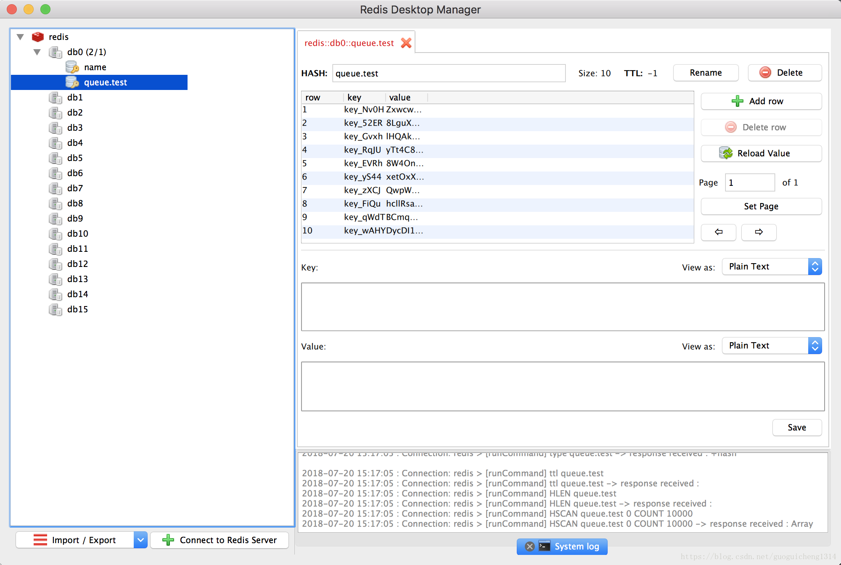Click the Set Page button
This screenshot has width=841, height=565.
pos(761,206)
